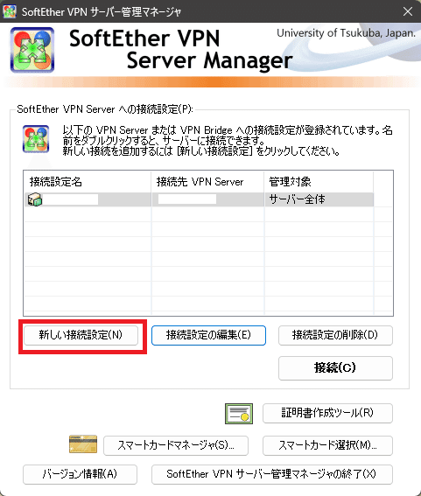Open 接続設定の編集(E)
This screenshot has height=496, width=421.
[208, 335]
